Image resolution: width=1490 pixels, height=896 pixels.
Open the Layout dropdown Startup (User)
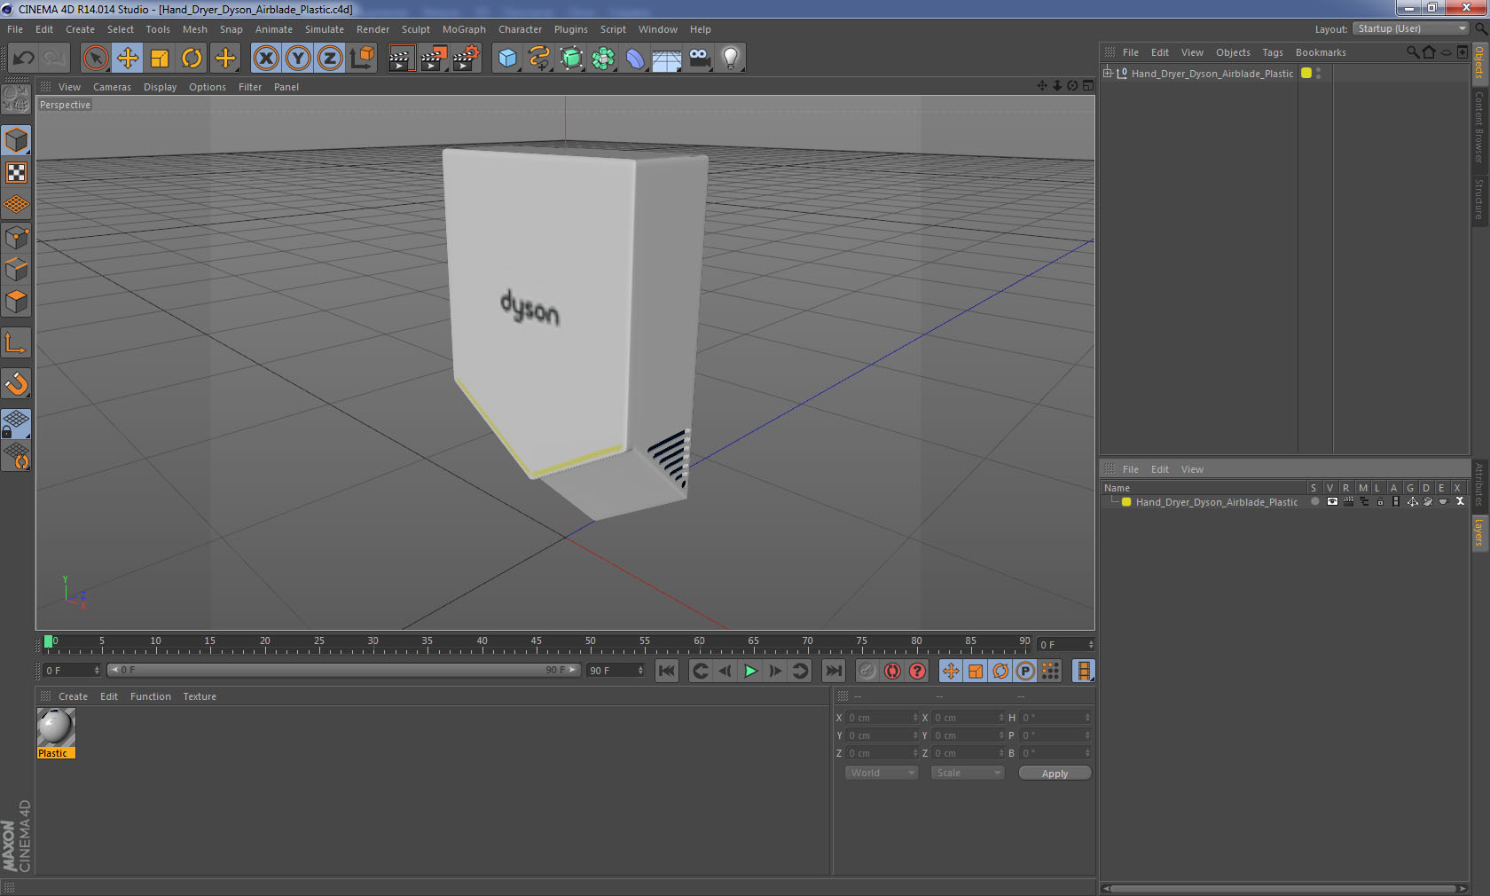coord(1411,28)
